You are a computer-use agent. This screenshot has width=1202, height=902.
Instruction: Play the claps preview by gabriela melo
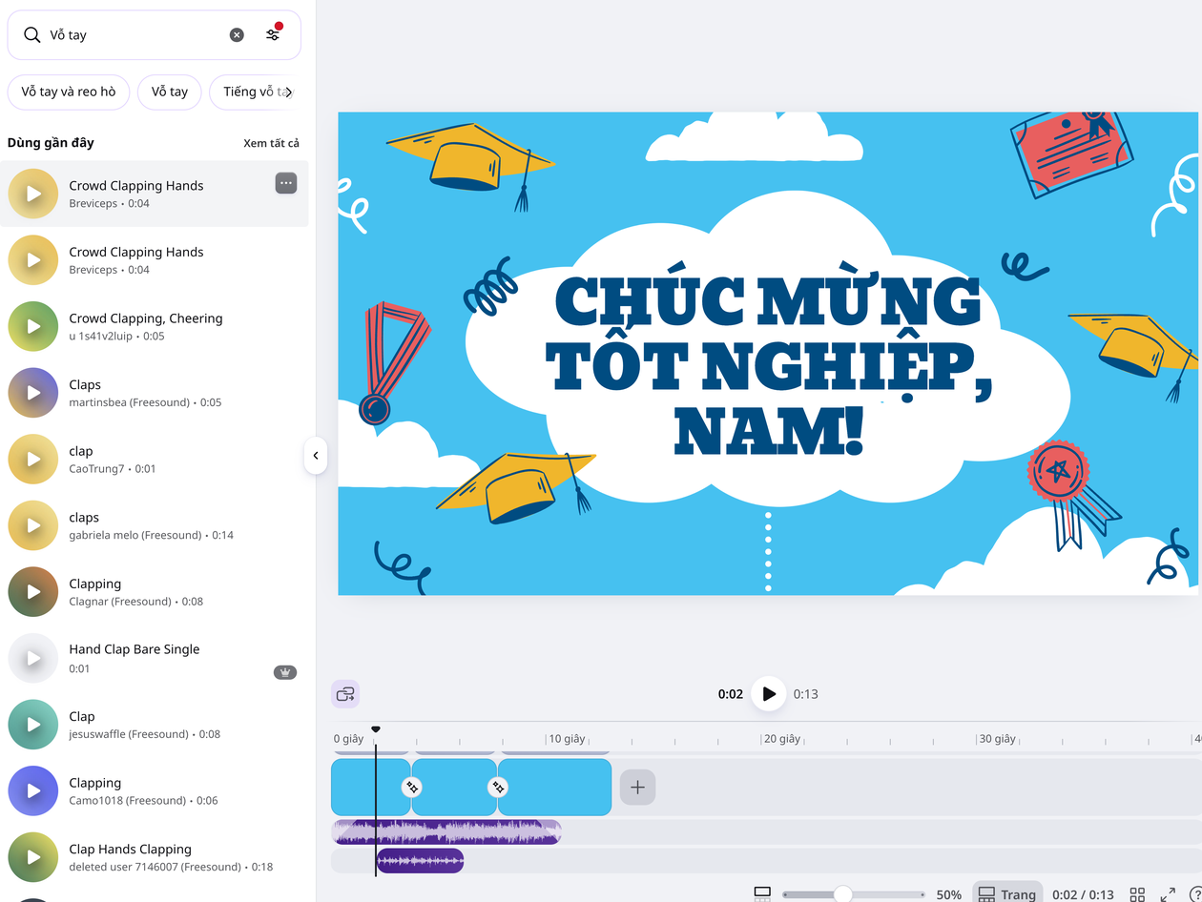pos(33,525)
